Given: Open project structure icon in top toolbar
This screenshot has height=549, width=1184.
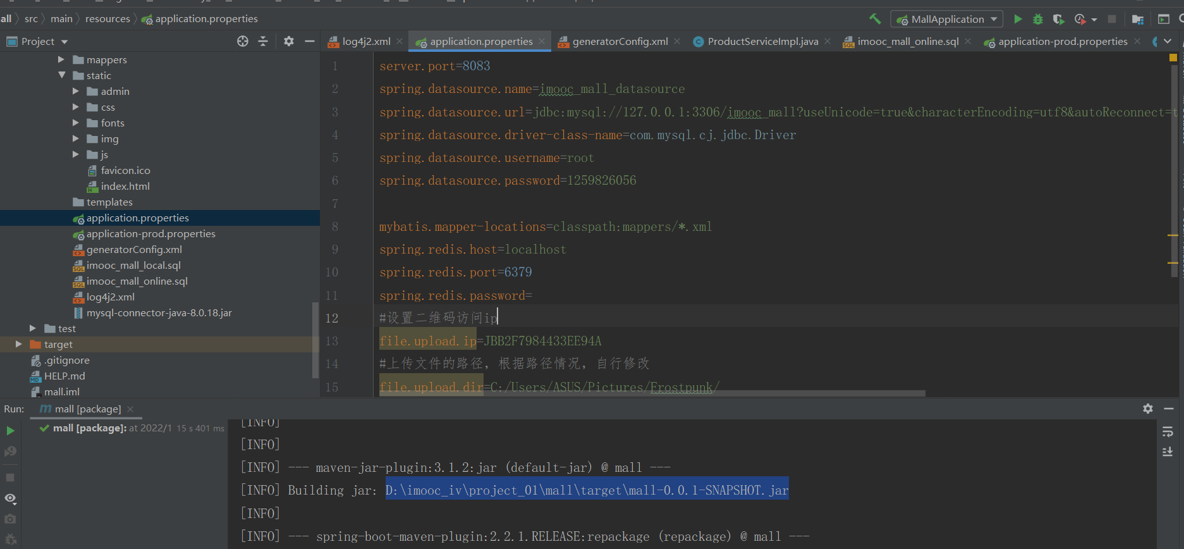Looking at the screenshot, I should [1137, 19].
